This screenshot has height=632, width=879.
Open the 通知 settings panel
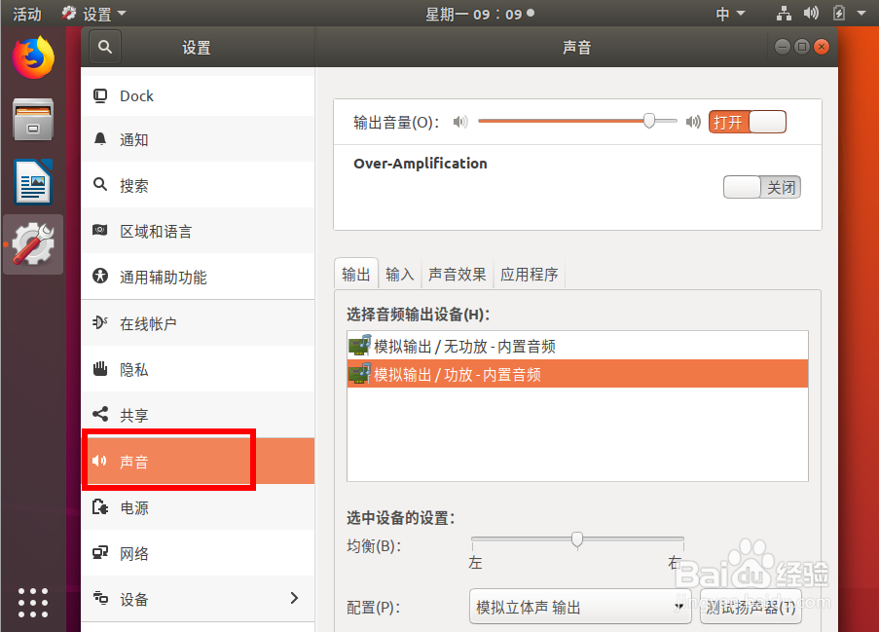pos(198,139)
